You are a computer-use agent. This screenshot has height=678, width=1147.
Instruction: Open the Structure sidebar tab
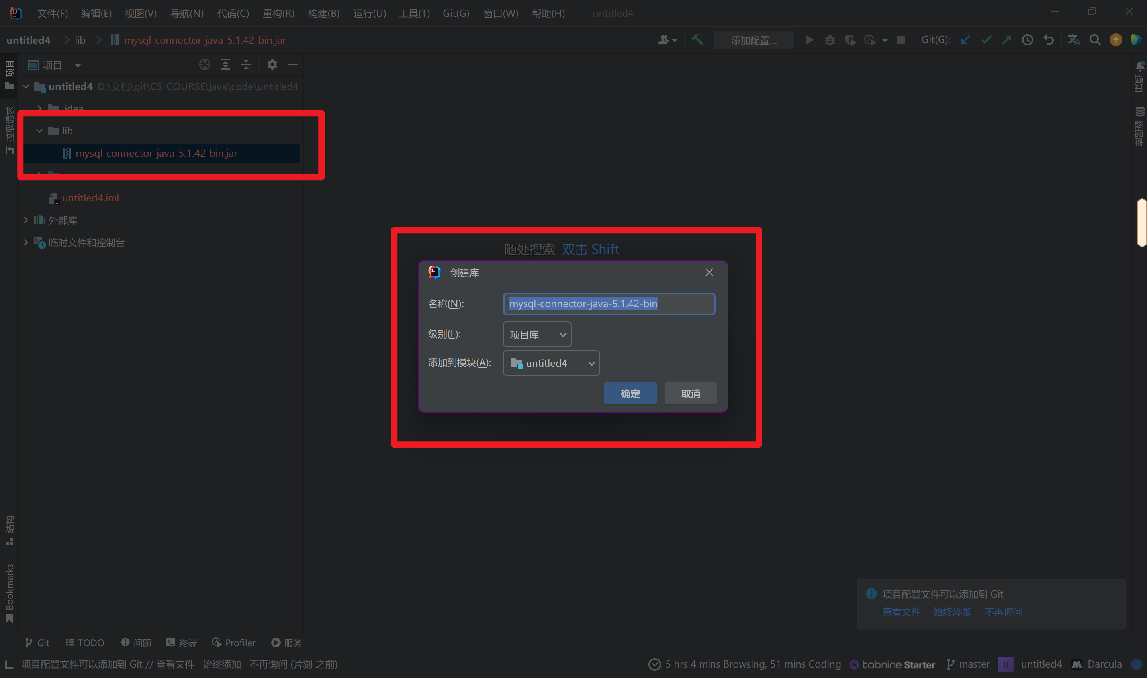tap(9, 530)
